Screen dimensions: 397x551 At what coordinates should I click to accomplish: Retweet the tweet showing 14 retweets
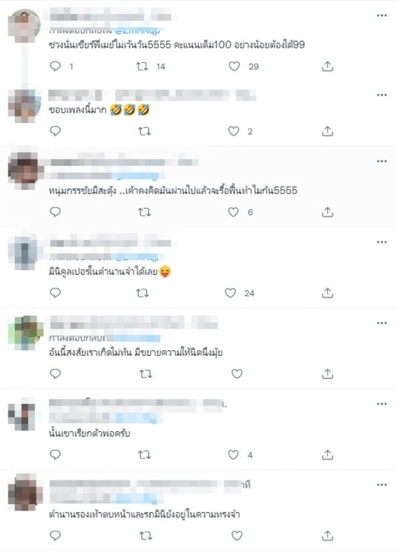142,66
